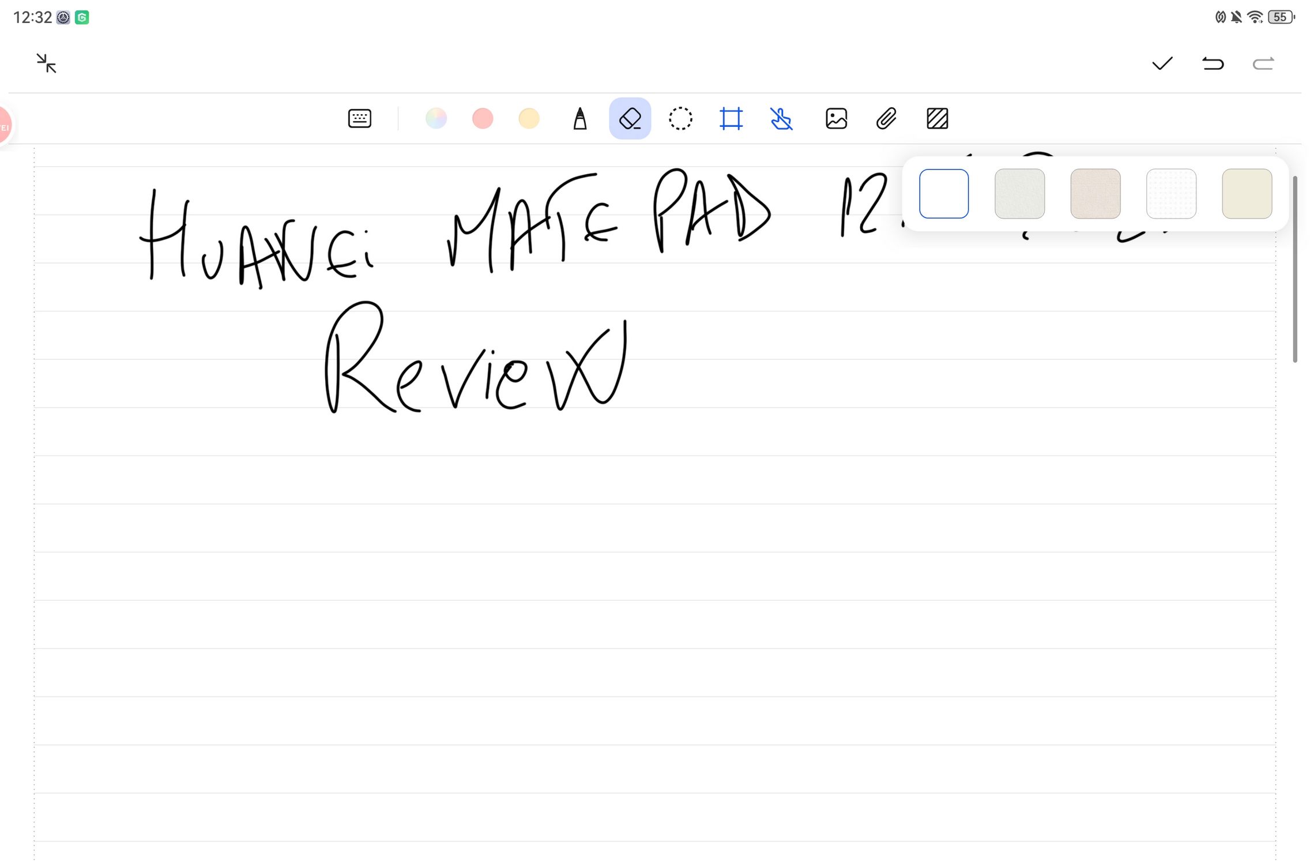1310x861 pixels.
Task: Choose the plain white paper background
Action: pyautogui.click(x=944, y=194)
